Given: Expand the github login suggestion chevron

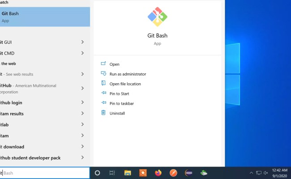Looking at the screenshot, I should 82,102.
